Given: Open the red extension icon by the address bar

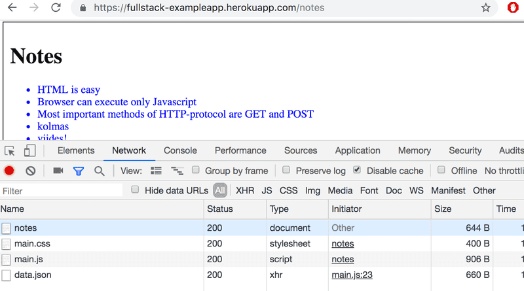Looking at the screenshot, I should tap(513, 7).
